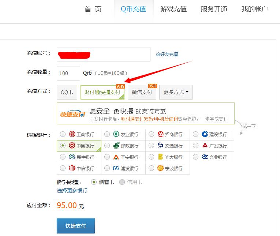Open the Q币充值 tab
280x236 pixels.
pos(134,9)
